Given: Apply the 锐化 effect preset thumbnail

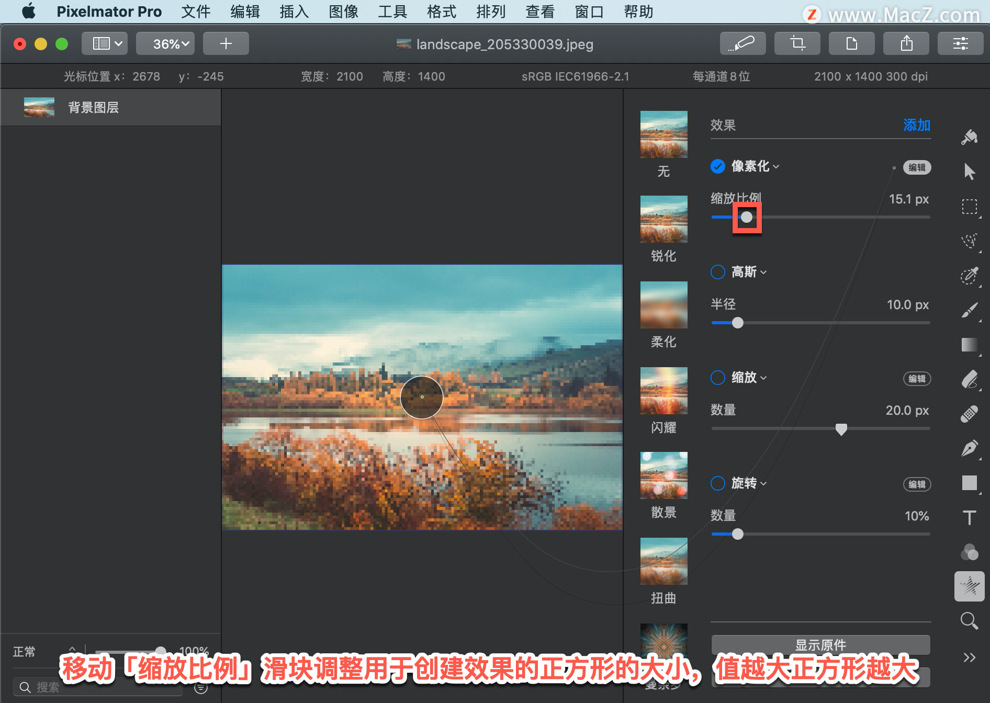Looking at the screenshot, I should [663, 219].
